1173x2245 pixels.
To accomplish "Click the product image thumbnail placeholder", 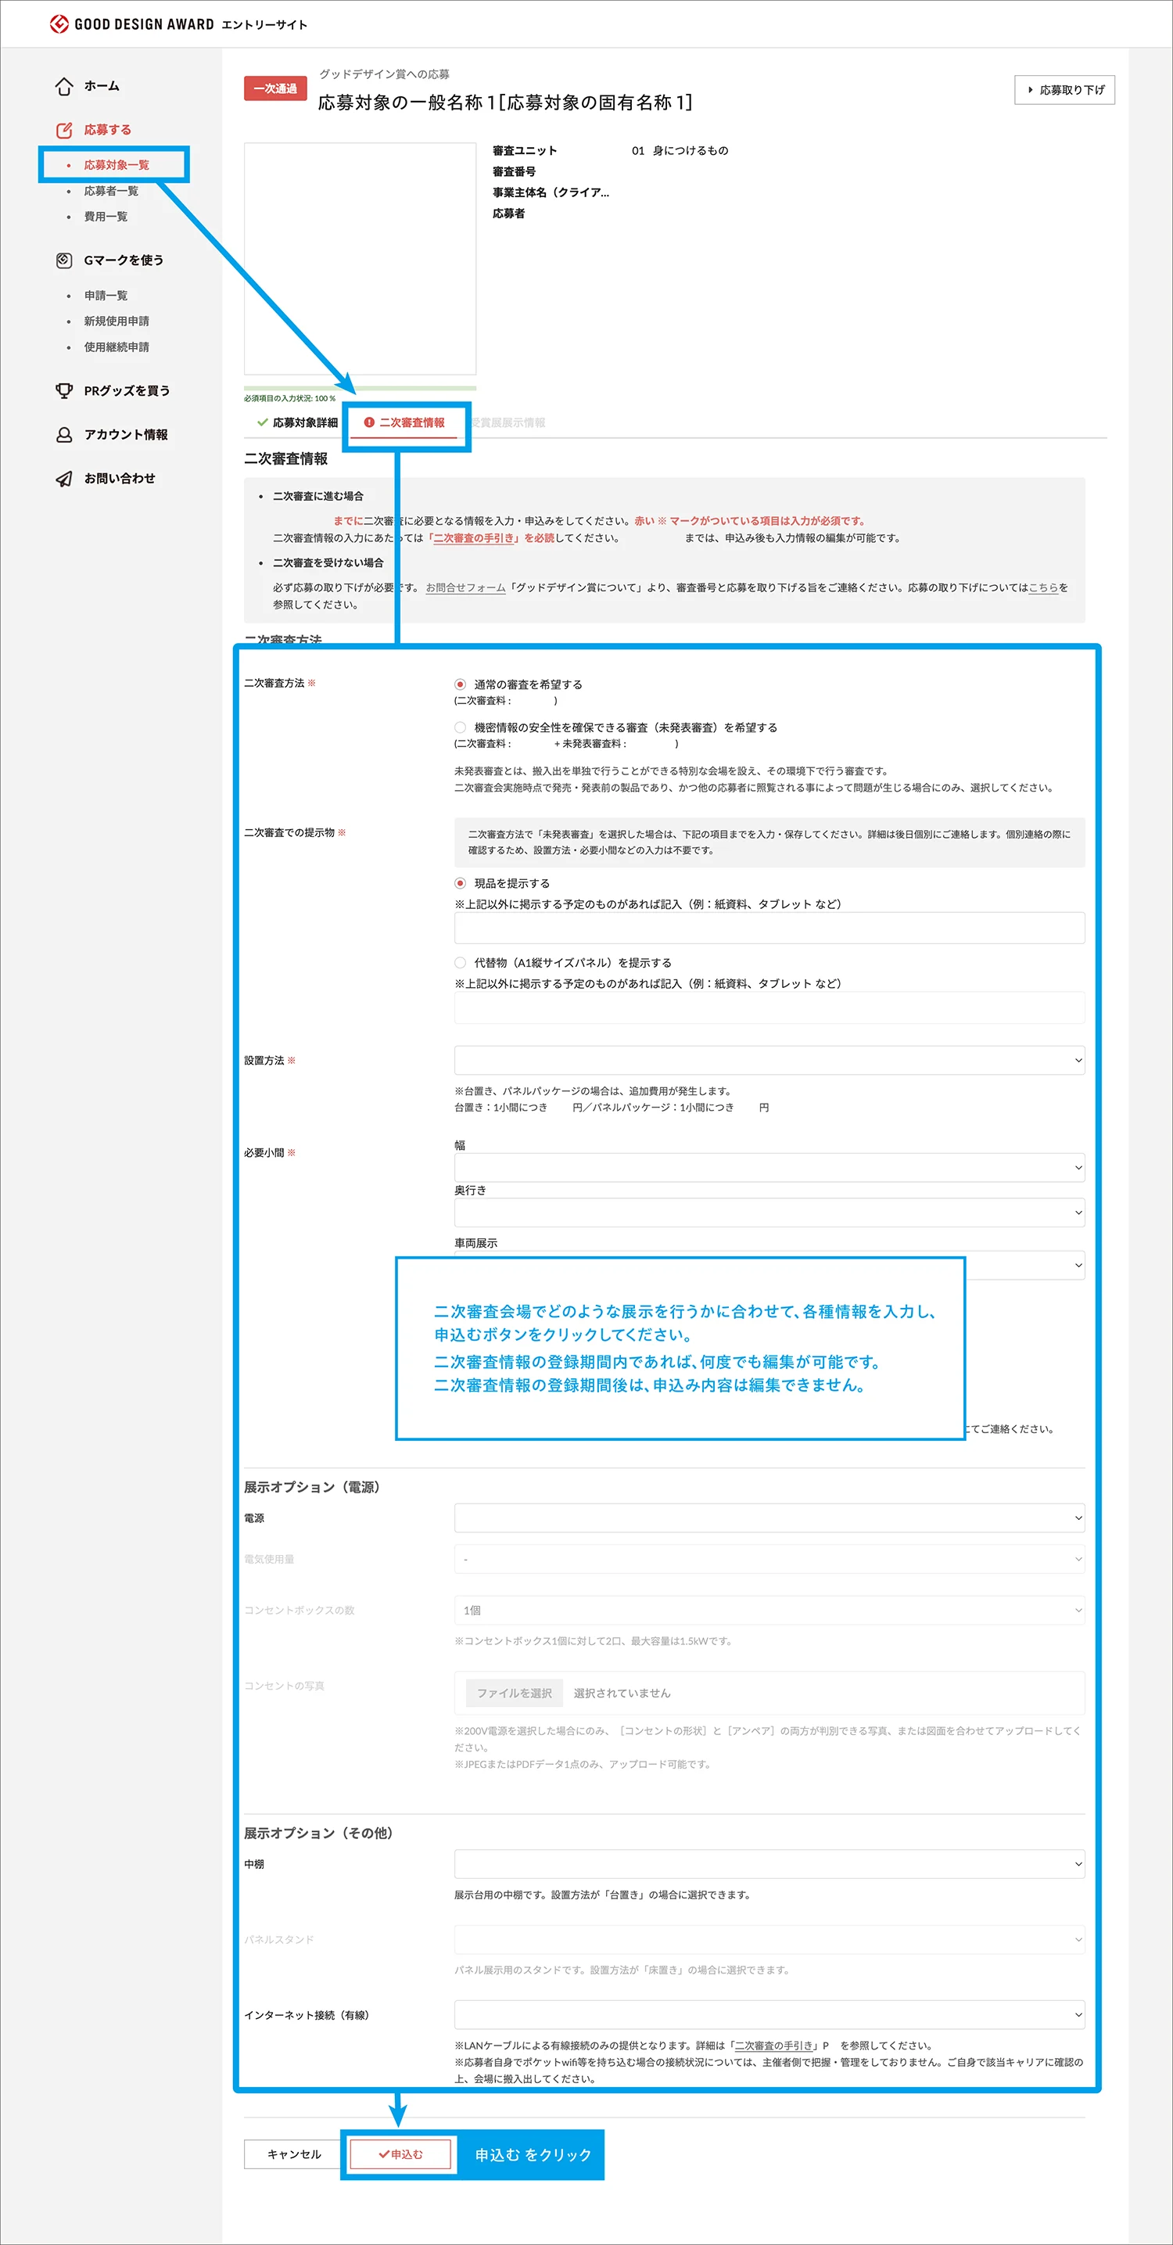I will click(360, 259).
